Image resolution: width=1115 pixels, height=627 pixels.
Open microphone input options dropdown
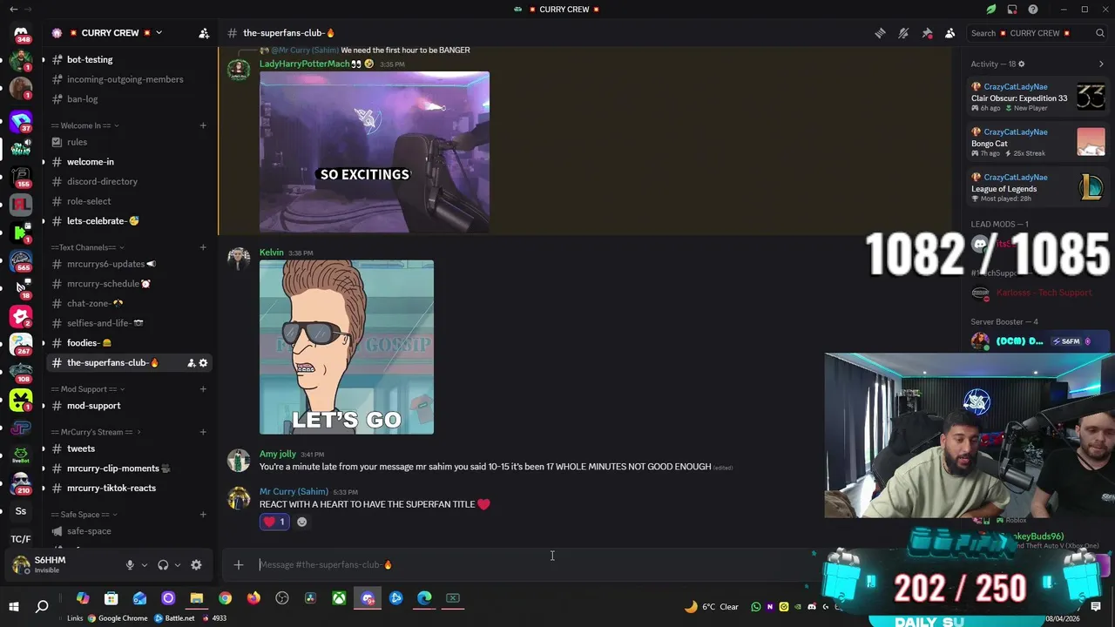(145, 565)
